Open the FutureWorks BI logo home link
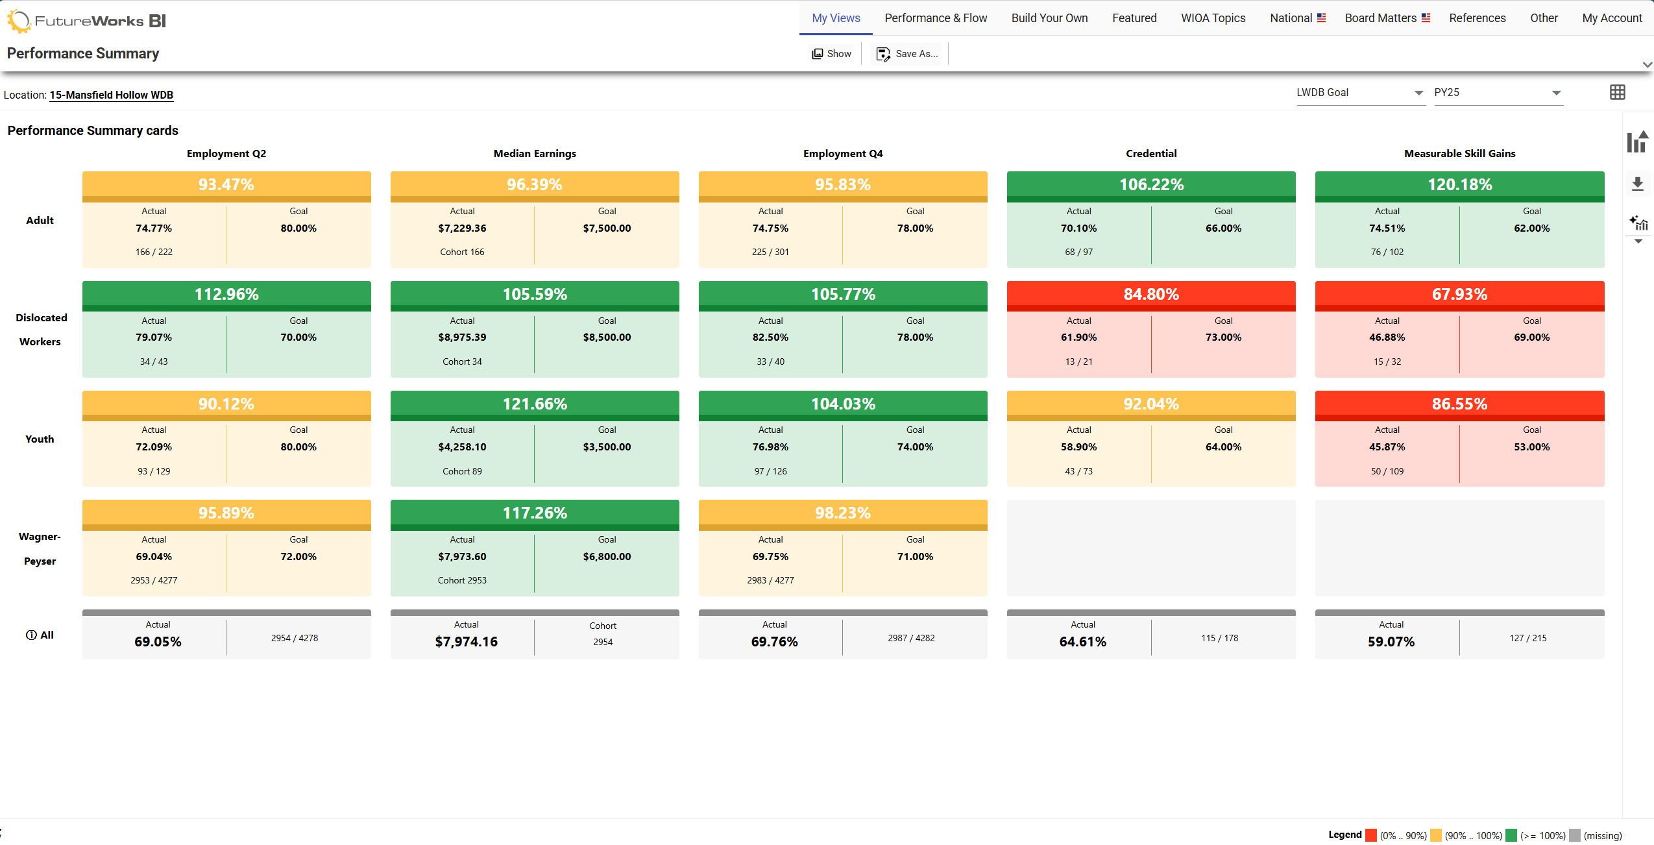The height and width of the screenshot is (845, 1654). 86,21
